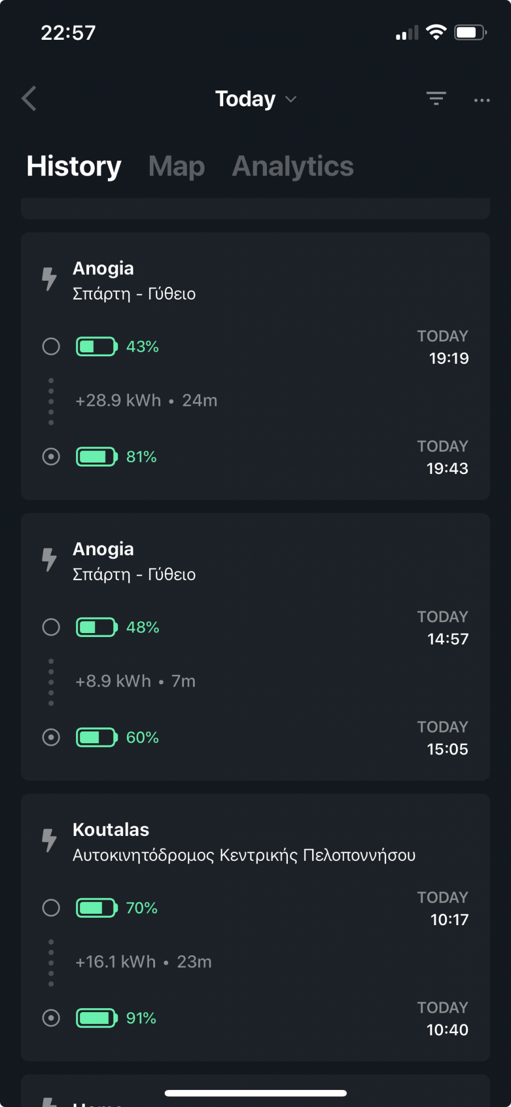Viewport: 511px width, 1107px height.
Task: Select the end marker circle at 19:43
Action: [x=51, y=456]
